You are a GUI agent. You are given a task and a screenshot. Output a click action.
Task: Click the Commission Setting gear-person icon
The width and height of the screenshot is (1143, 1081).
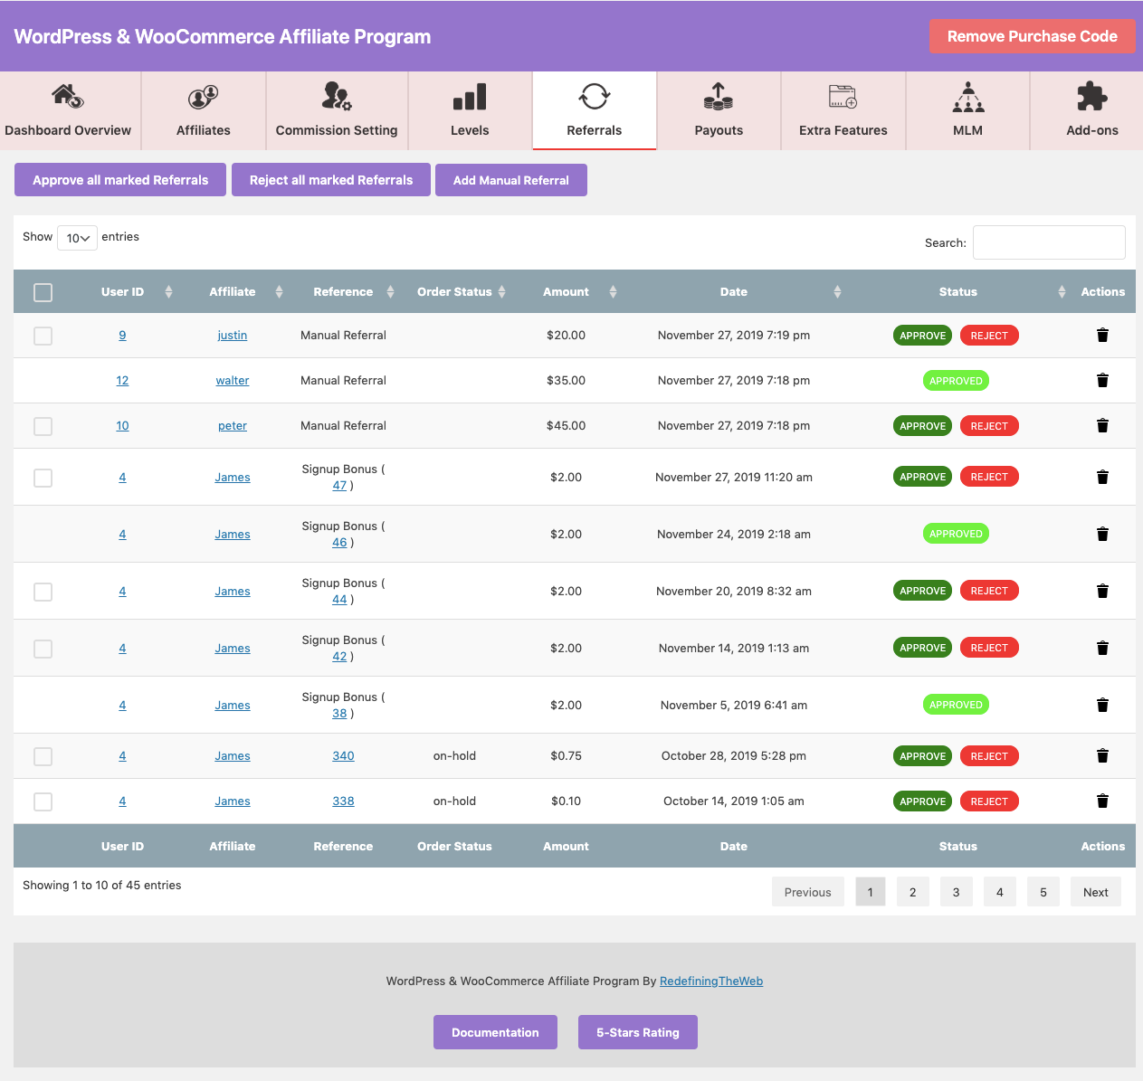point(337,96)
